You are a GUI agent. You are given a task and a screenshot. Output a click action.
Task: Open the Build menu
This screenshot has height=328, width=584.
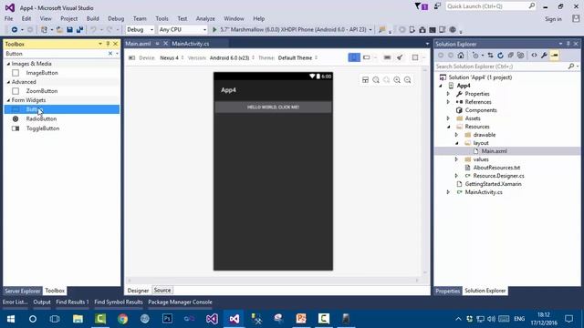coord(93,18)
